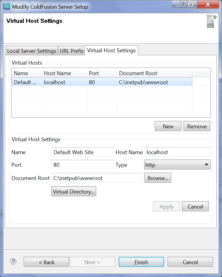
Task: Sort by the Name column header
Action: (x=27, y=73)
